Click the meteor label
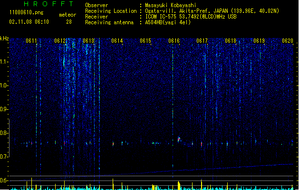 (x=68, y=15)
